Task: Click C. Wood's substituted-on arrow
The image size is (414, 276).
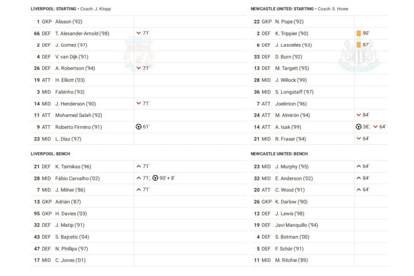Action: click(359, 190)
